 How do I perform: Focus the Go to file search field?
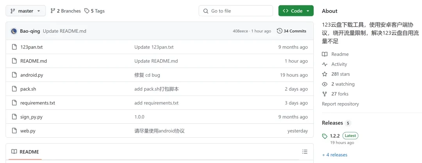click(x=236, y=11)
